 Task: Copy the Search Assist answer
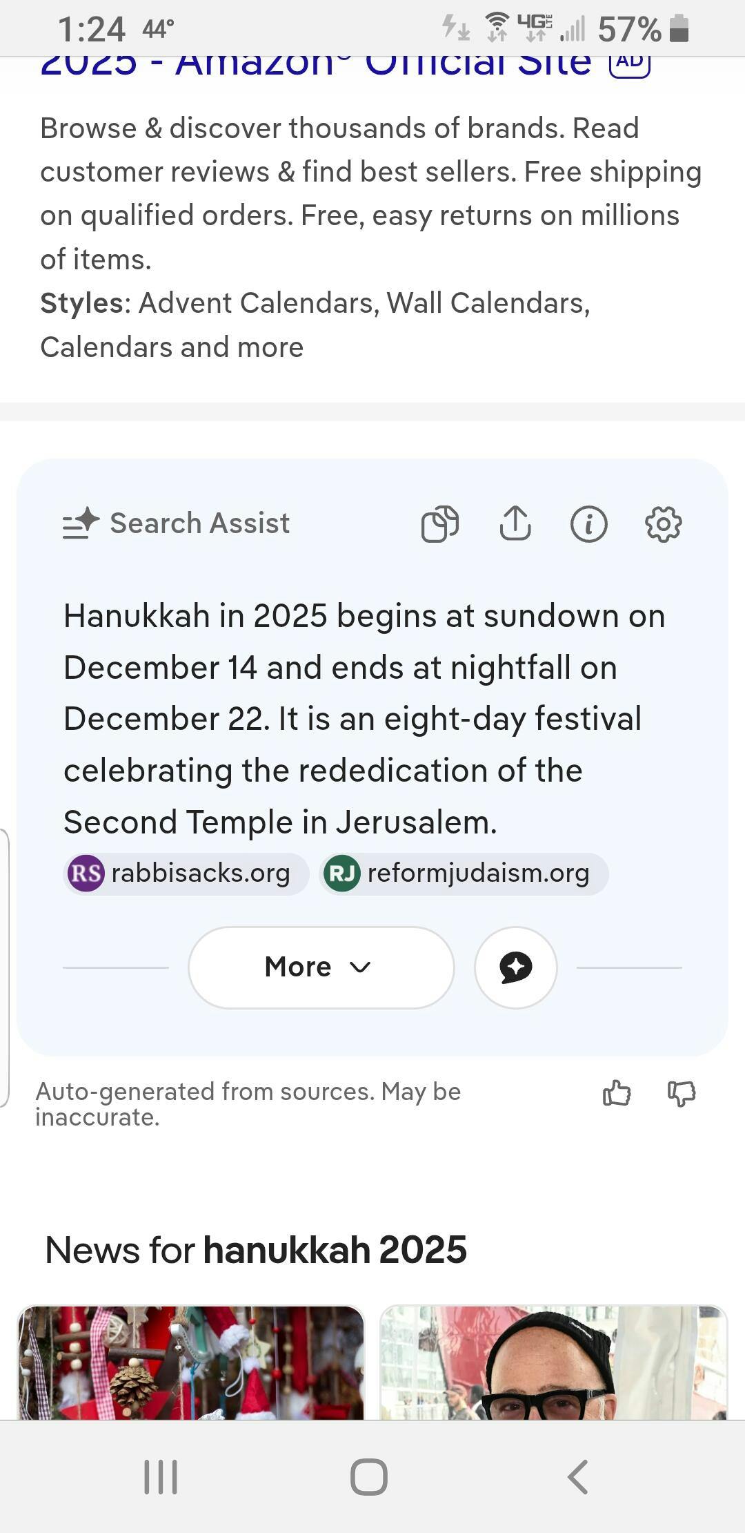coord(440,523)
